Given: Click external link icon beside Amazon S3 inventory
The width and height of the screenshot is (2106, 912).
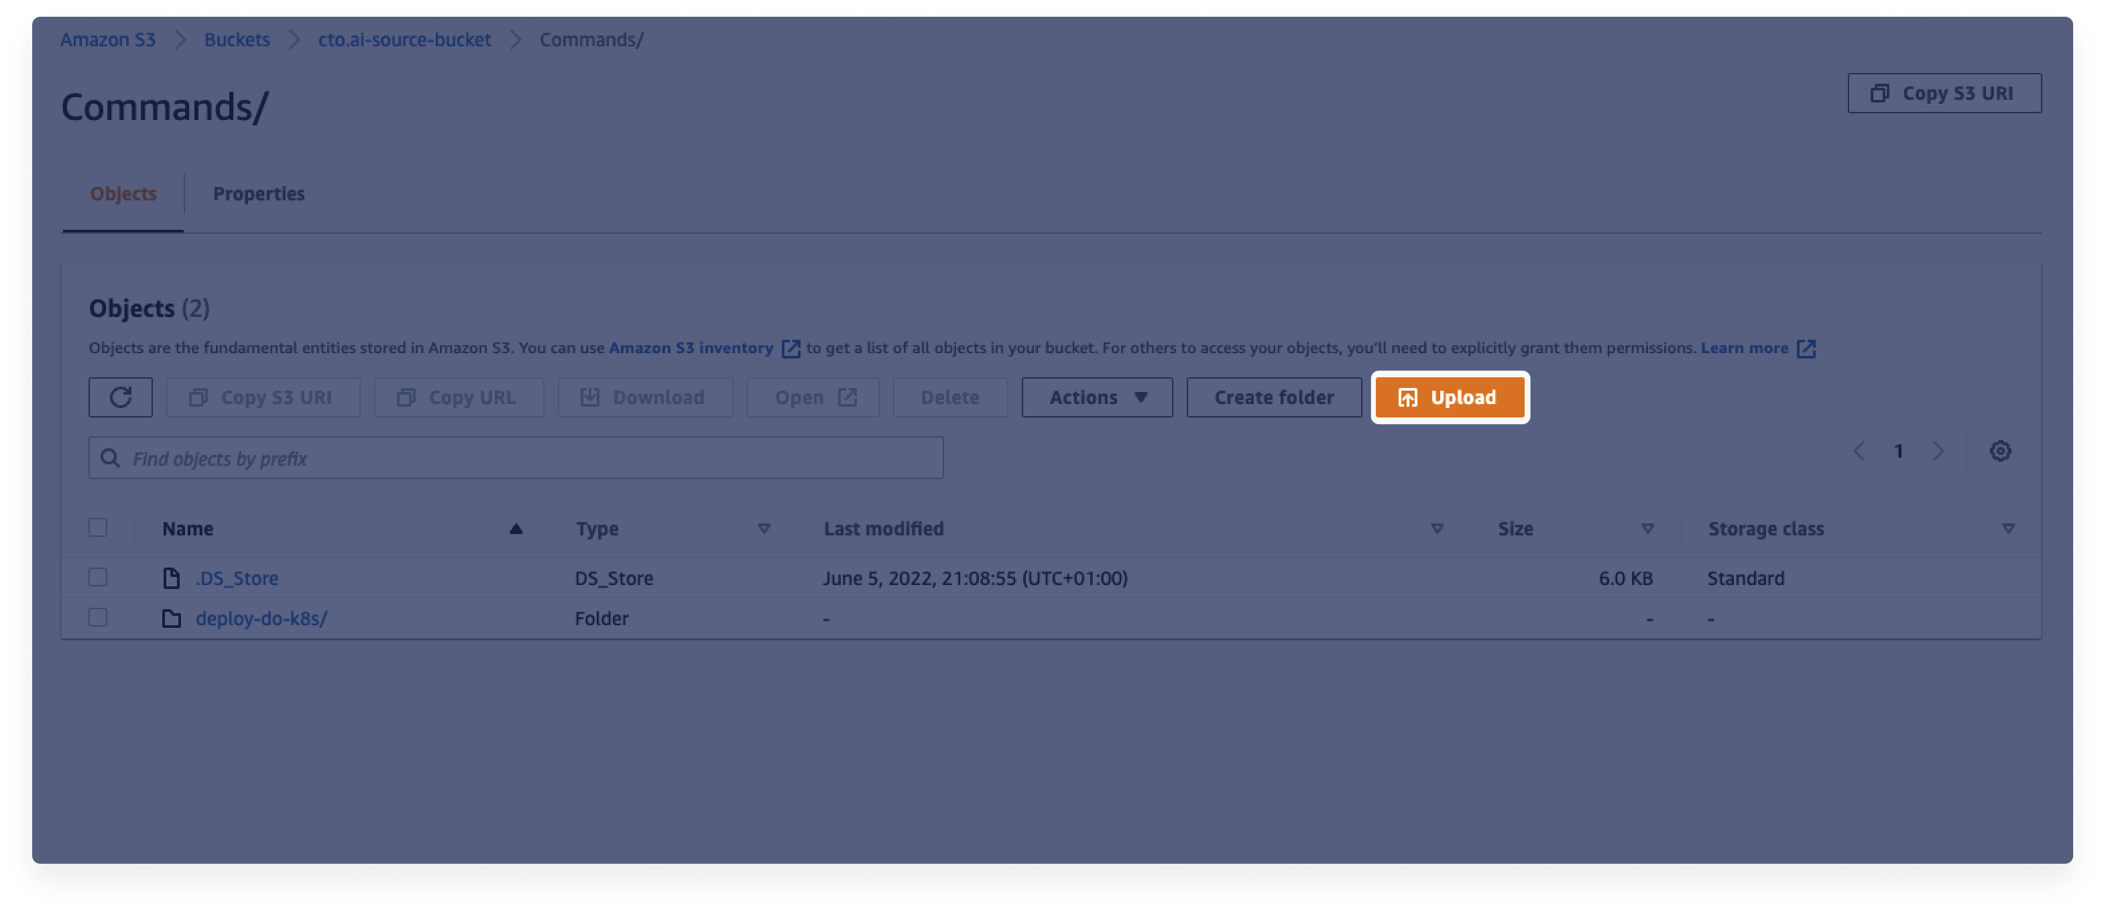Looking at the screenshot, I should coord(791,349).
